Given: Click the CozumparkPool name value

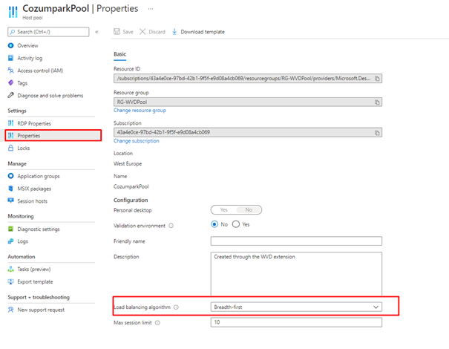Looking at the screenshot, I should click(131, 186).
